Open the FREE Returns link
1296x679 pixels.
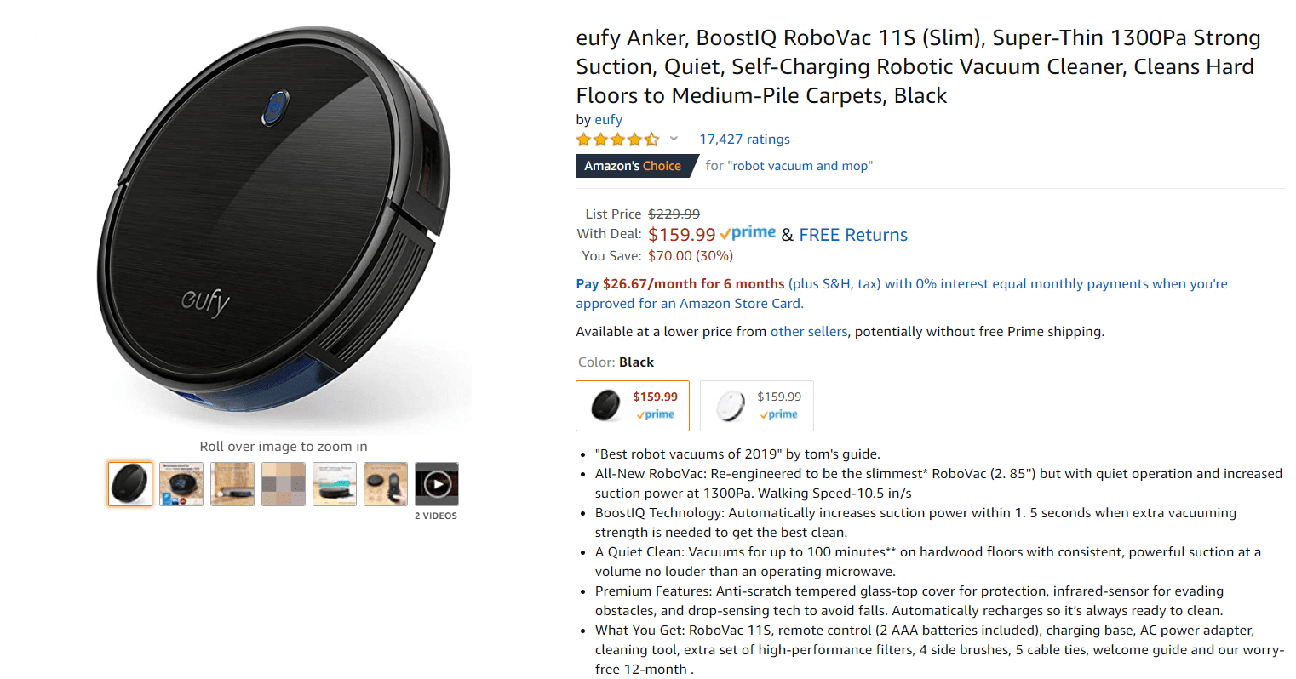[x=853, y=235]
